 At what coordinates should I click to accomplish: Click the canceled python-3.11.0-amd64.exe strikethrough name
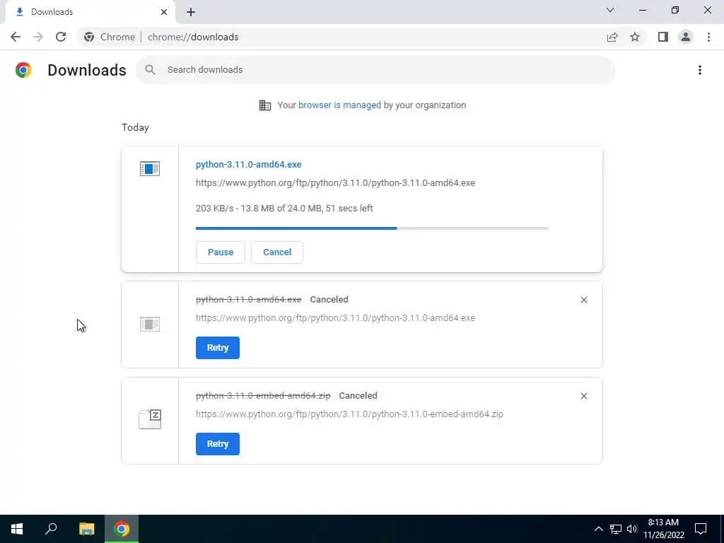pyautogui.click(x=248, y=300)
